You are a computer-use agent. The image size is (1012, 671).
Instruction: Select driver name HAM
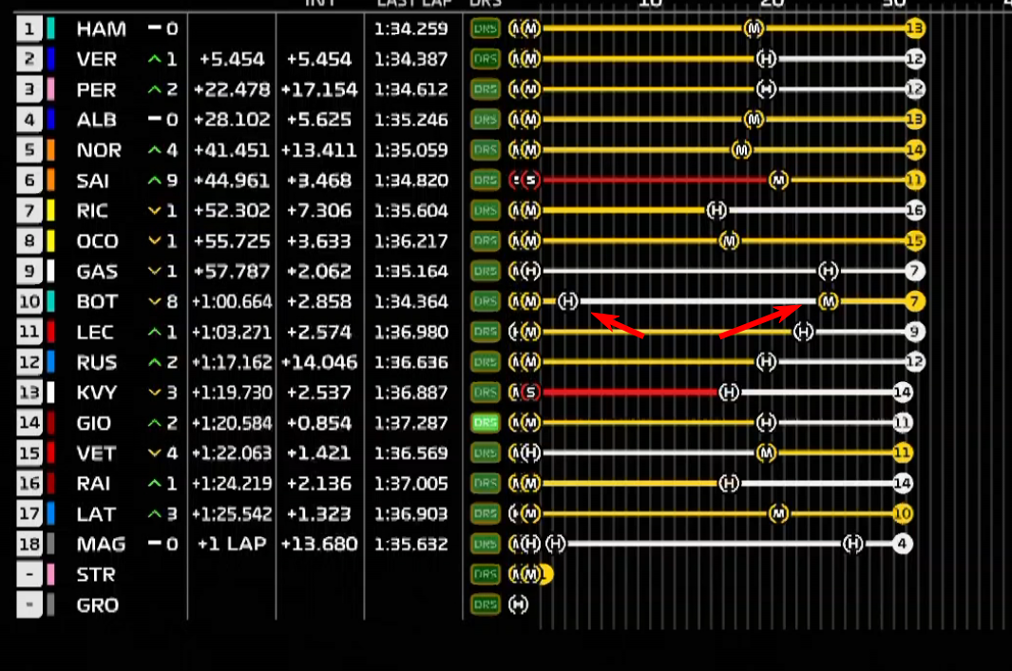[102, 29]
